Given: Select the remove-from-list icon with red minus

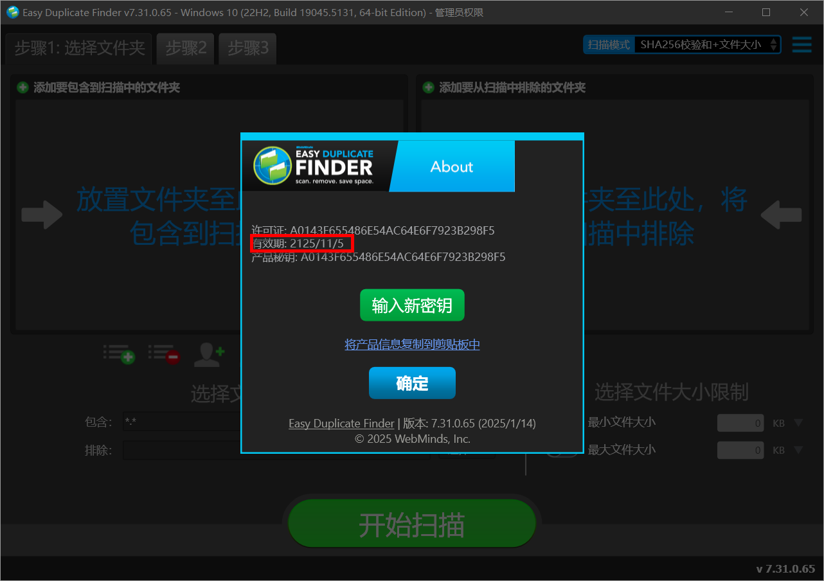Looking at the screenshot, I should coord(165,354).
